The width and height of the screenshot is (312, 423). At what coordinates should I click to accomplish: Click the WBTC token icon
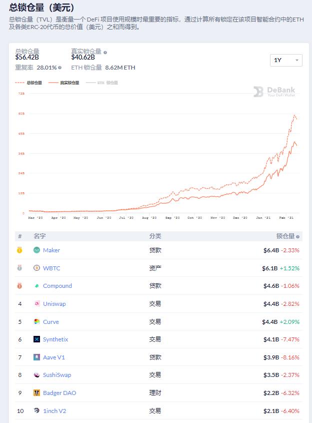point(36,268)
